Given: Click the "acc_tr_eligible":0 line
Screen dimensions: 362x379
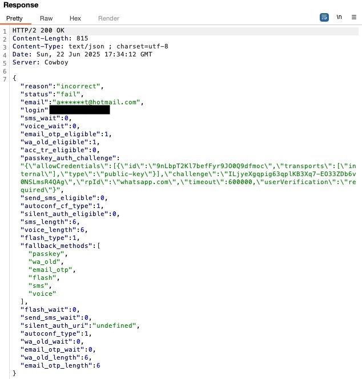Looking at the screenshot, I should coord(60,150).
